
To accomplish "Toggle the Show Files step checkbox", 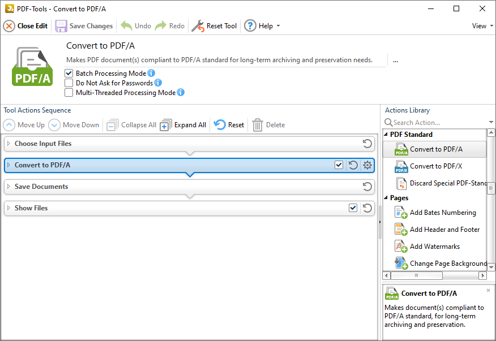I will click(x=353, y=208).
